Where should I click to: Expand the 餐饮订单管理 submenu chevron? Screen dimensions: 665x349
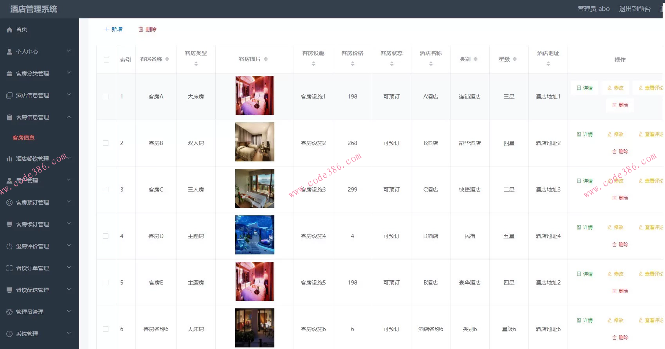tap(69, 267)
